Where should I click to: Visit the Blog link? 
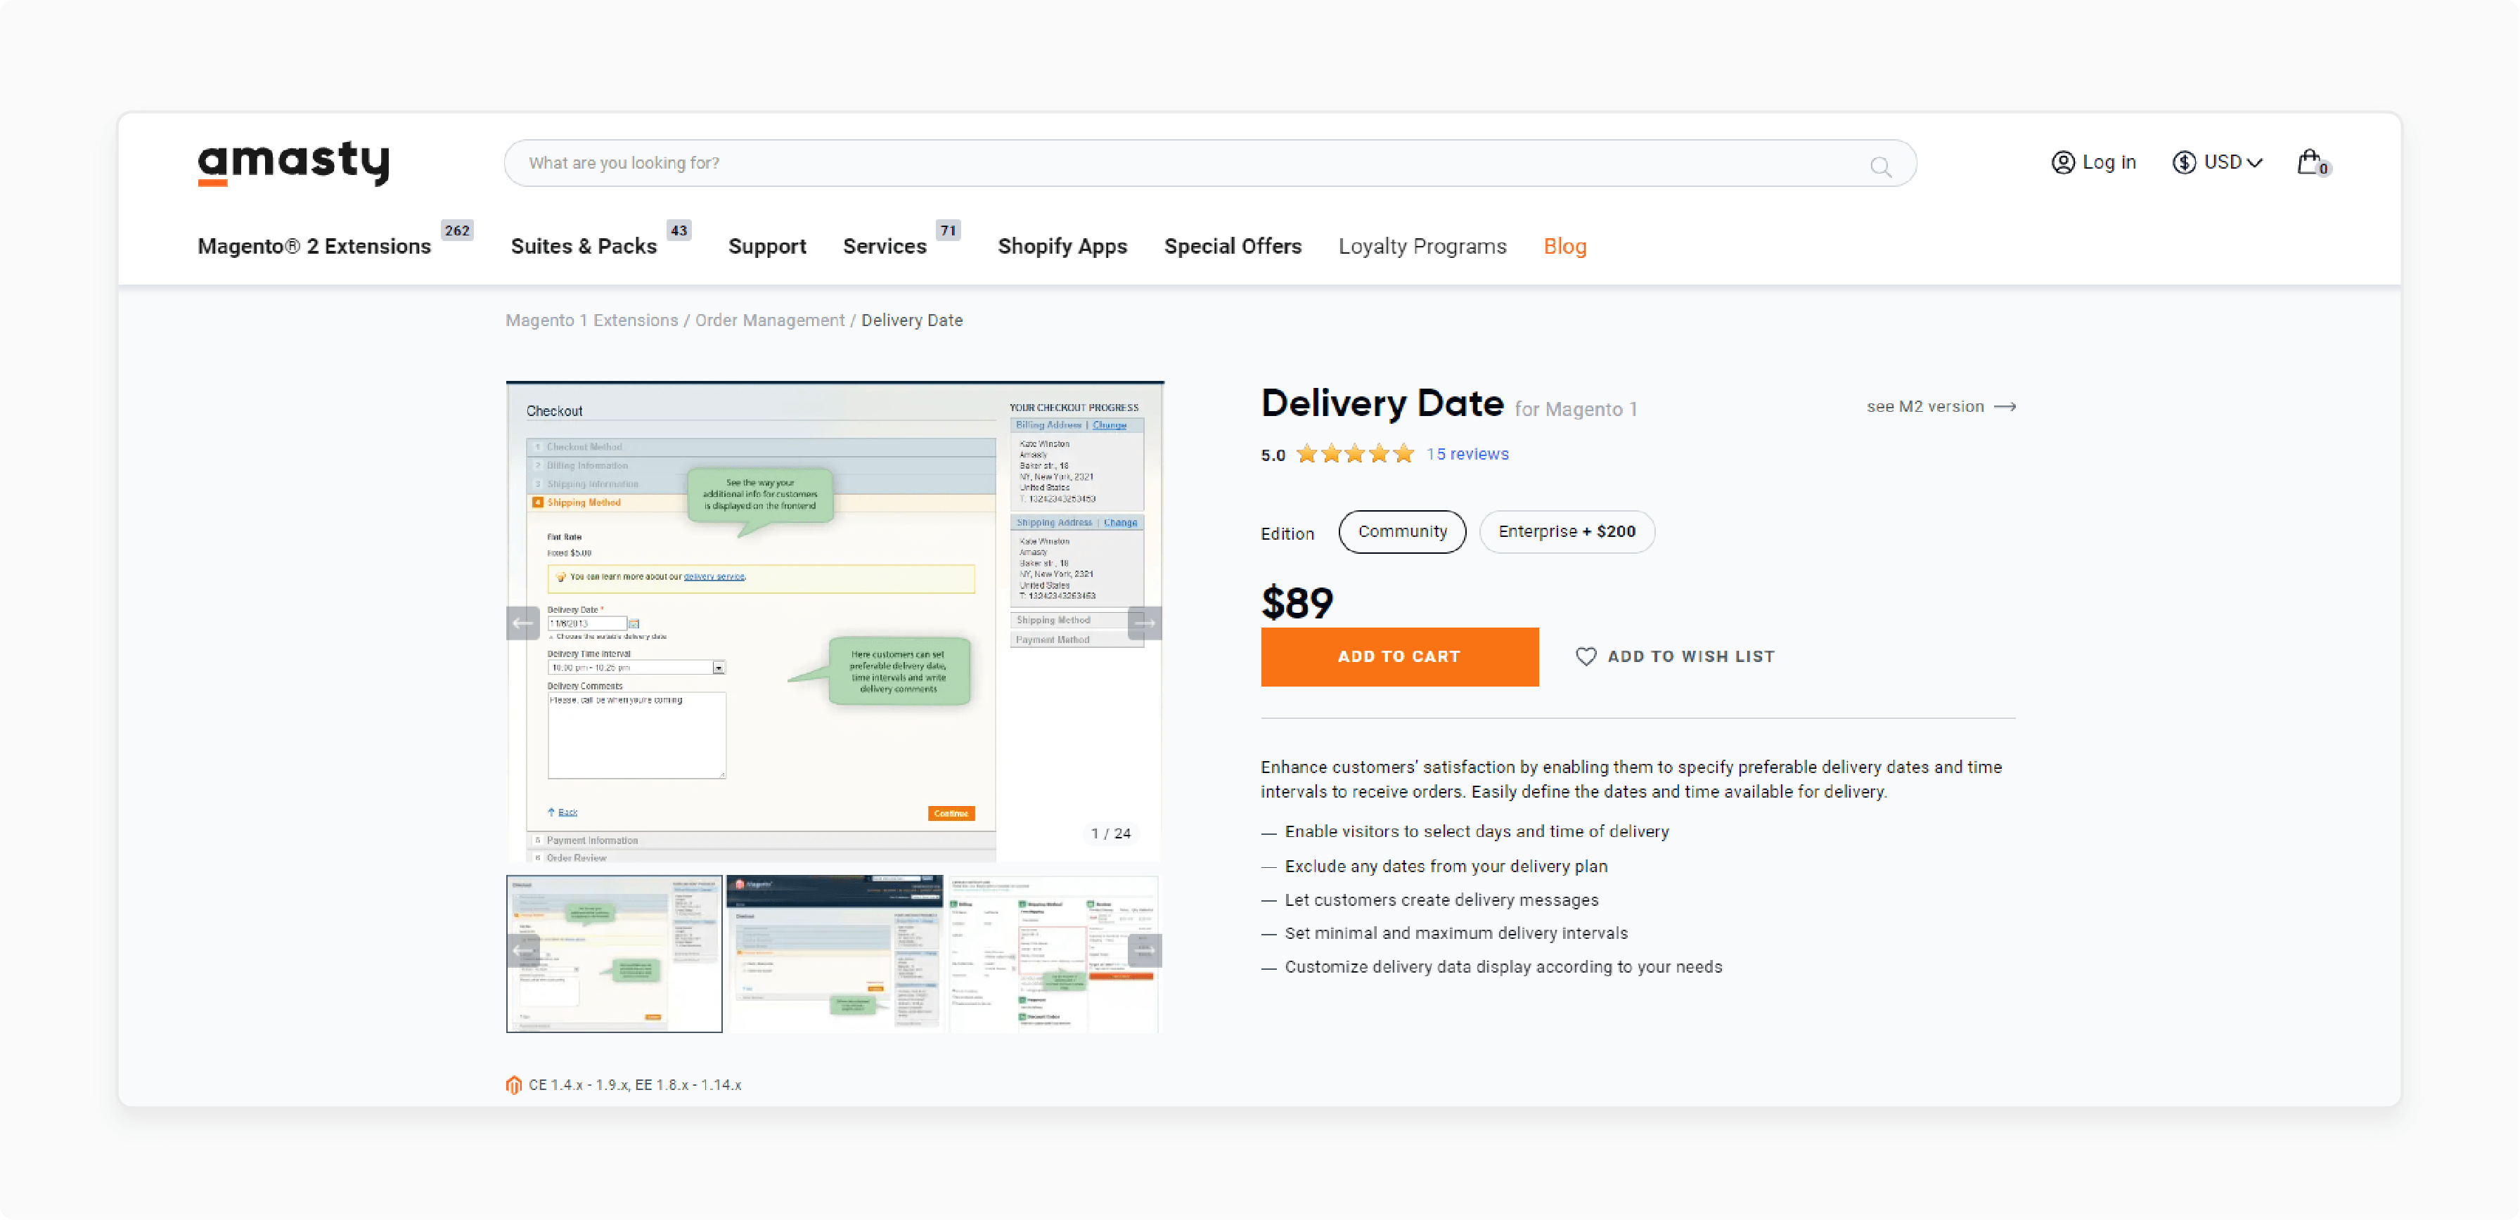click(1564, 247)
